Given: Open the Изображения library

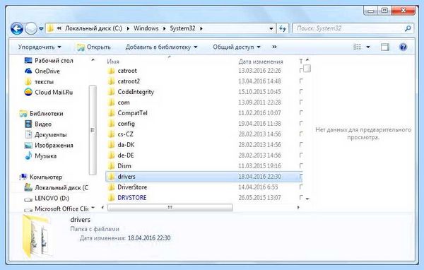Looking at the screenshot, I should coord(49,146).
